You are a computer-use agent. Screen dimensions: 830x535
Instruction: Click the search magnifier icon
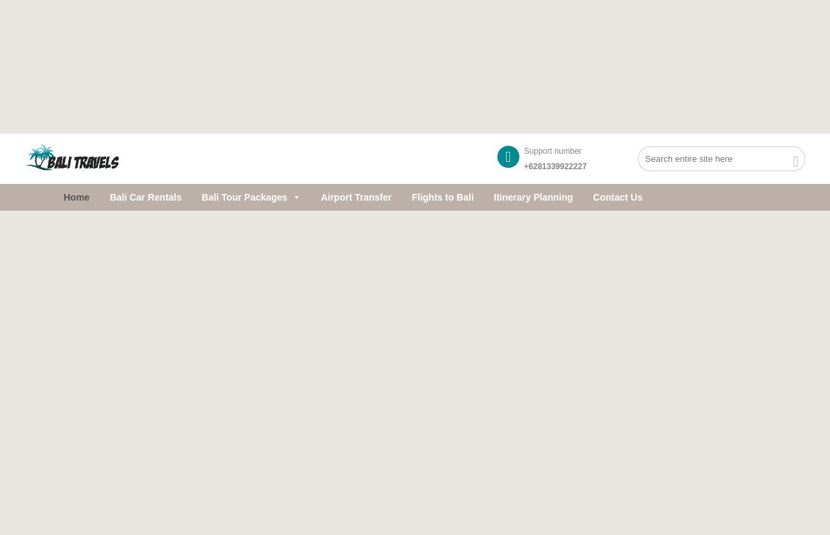(795, 161)
